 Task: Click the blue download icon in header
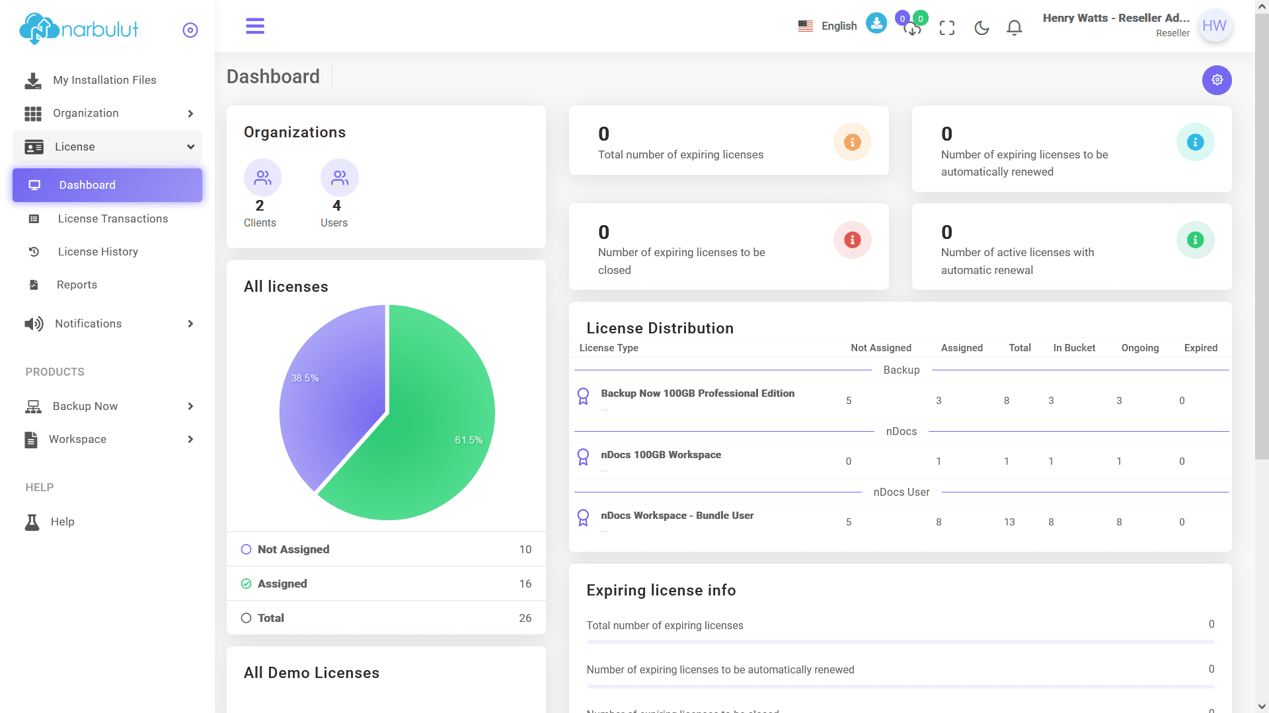876,23
